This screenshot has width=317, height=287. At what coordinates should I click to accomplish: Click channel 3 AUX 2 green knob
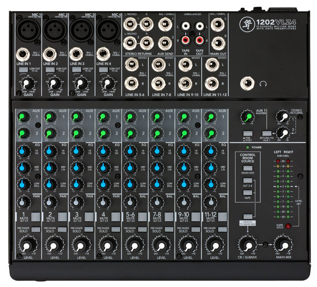76,133
